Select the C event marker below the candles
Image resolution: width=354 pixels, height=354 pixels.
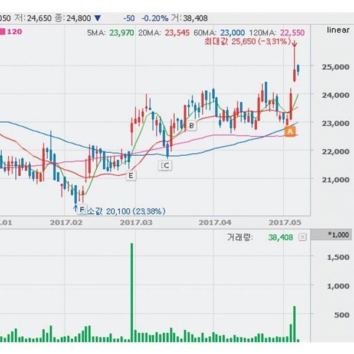(x=166, y=166)
